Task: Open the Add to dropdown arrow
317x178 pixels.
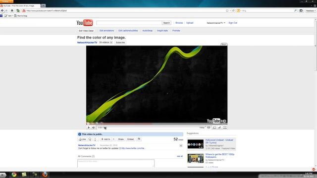Action: click(113, 139)
